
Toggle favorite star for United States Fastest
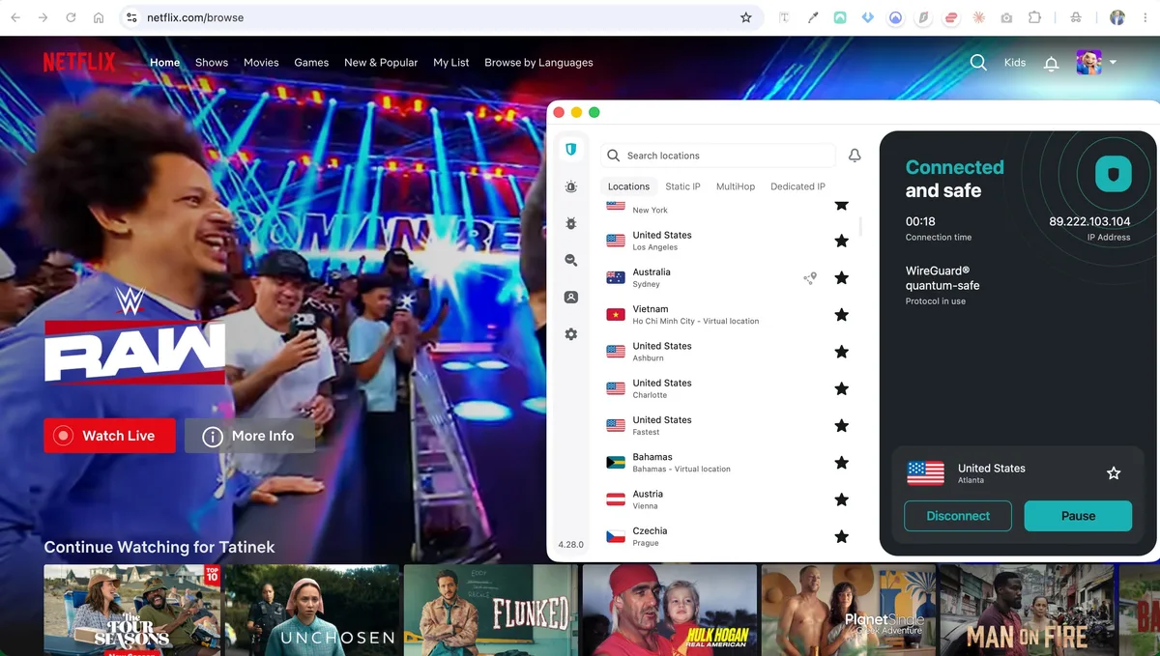(x=841, y=426)
